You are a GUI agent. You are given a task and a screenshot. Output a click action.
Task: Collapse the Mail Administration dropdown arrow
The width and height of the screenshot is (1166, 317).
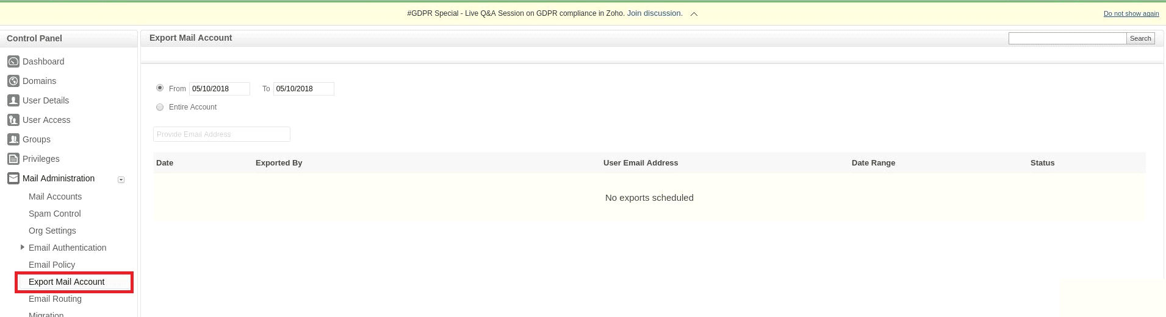(121, 179)
